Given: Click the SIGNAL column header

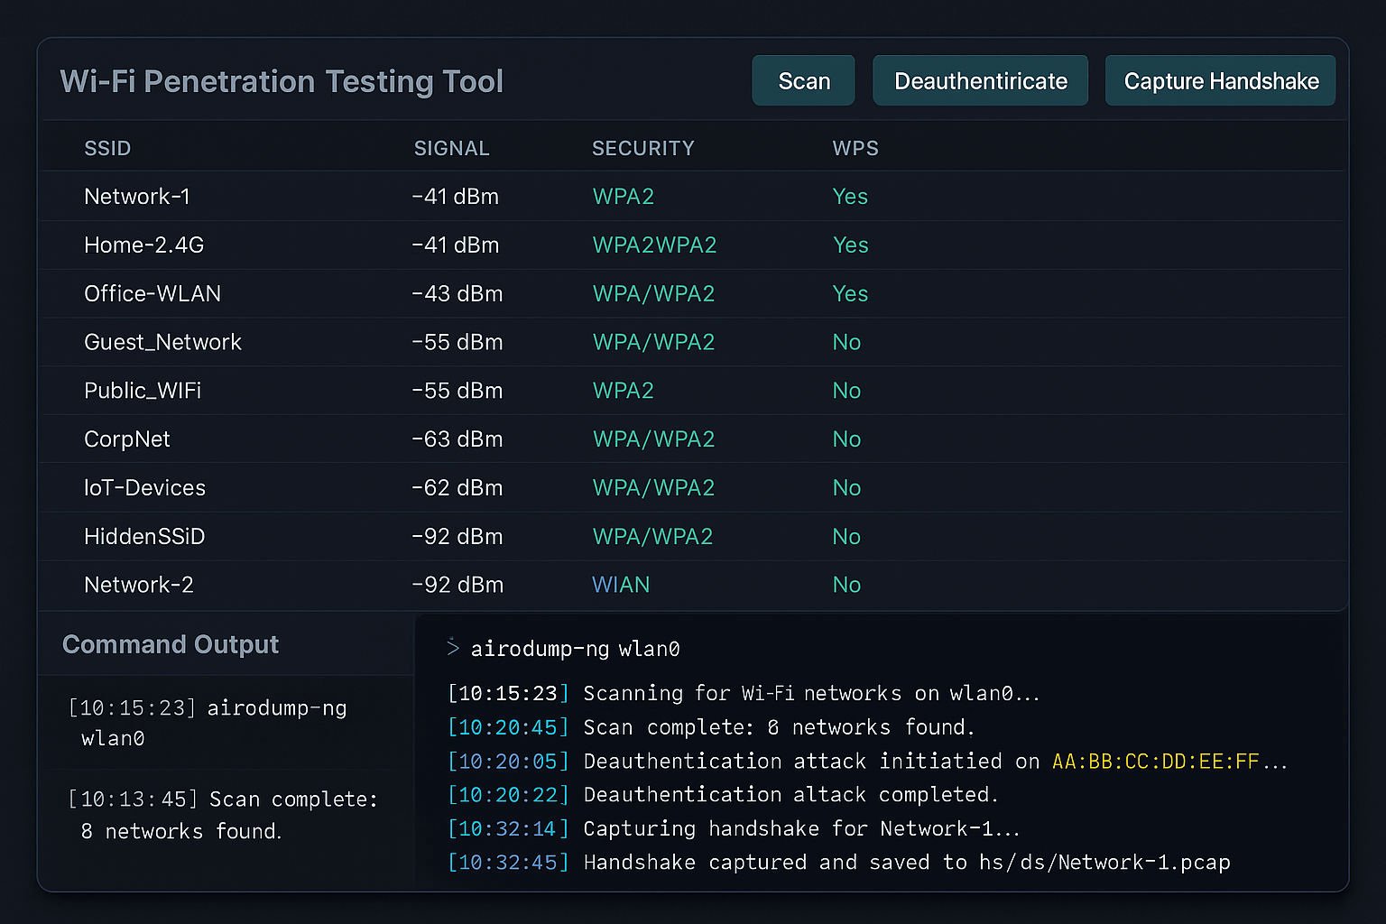Looking at the screenshot, I should coord(451,149).
